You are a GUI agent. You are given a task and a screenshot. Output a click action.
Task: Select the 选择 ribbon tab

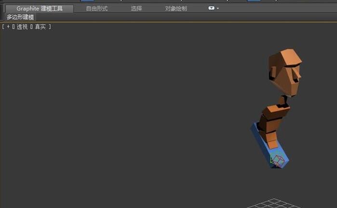coord(136,9)
